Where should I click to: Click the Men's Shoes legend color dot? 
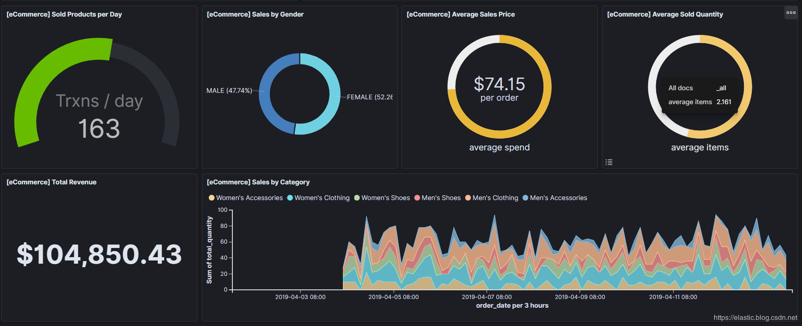pos(417,198)
